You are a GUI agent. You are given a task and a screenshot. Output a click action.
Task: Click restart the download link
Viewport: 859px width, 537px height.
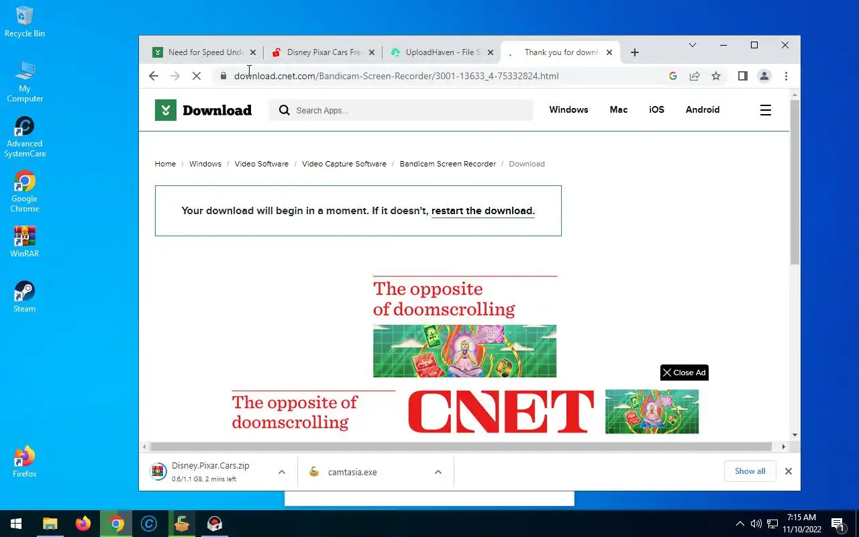click(483, 211)
